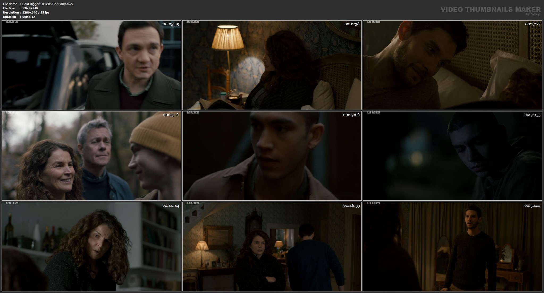Click the BBC logo on first thumbnail
Screen dimensions: 544x293
(12, 21)
